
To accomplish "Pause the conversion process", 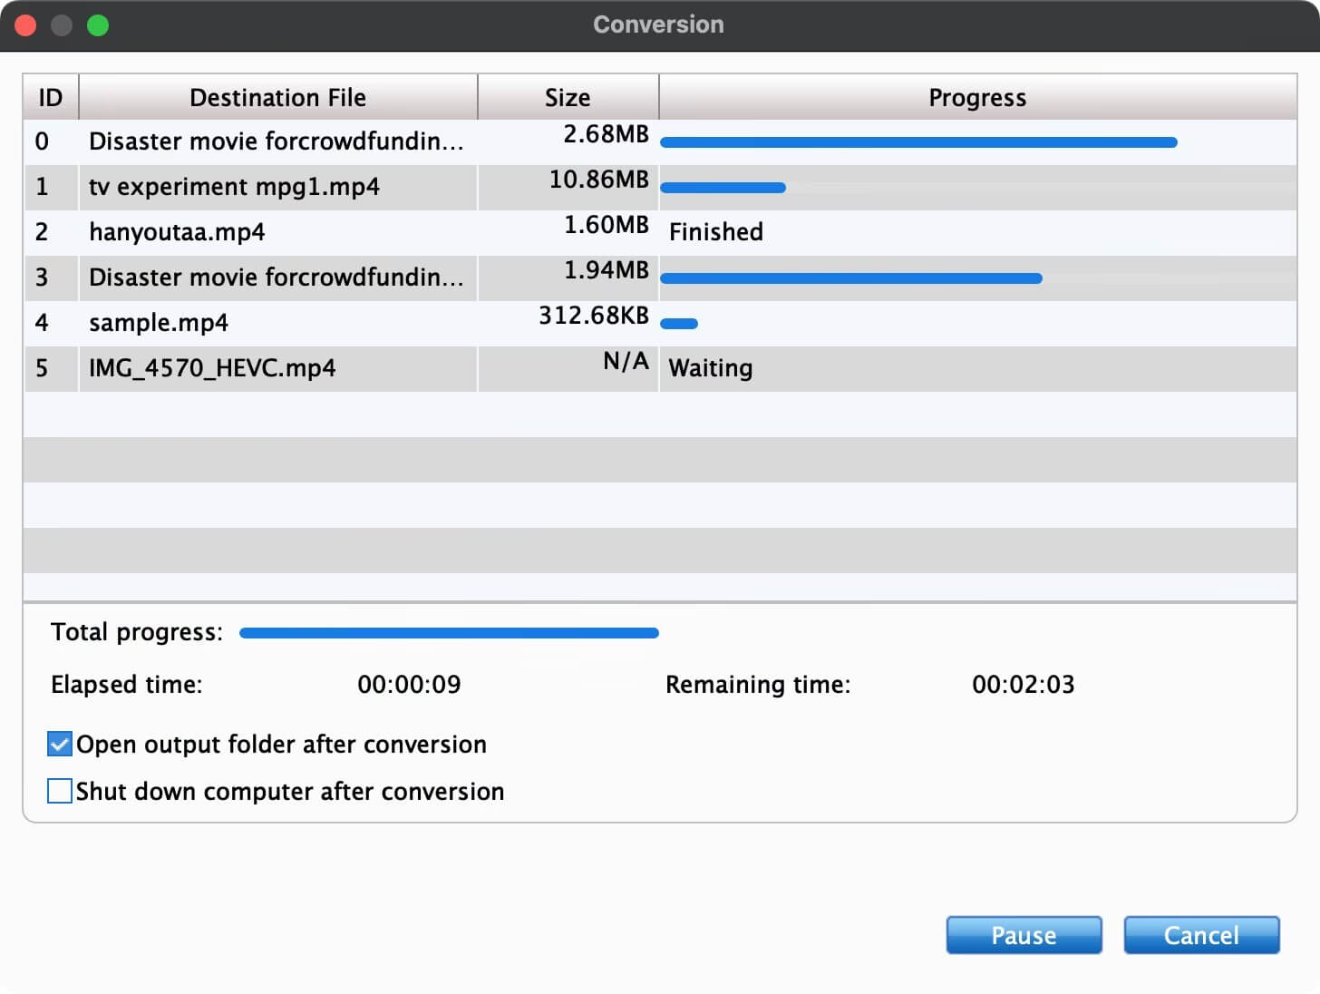I will pos(1024,935).
